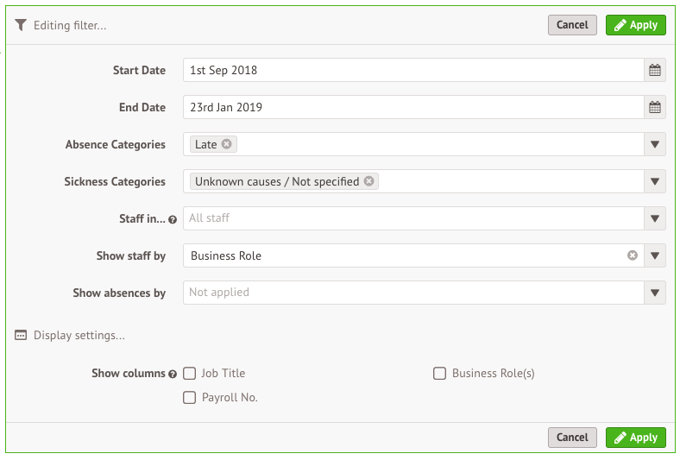Enable the Payroll No. column checkbox
The image size is (680, 460).
pos(190,398)
